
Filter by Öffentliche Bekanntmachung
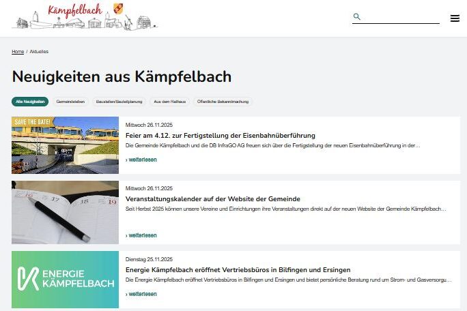click(223, 102)
